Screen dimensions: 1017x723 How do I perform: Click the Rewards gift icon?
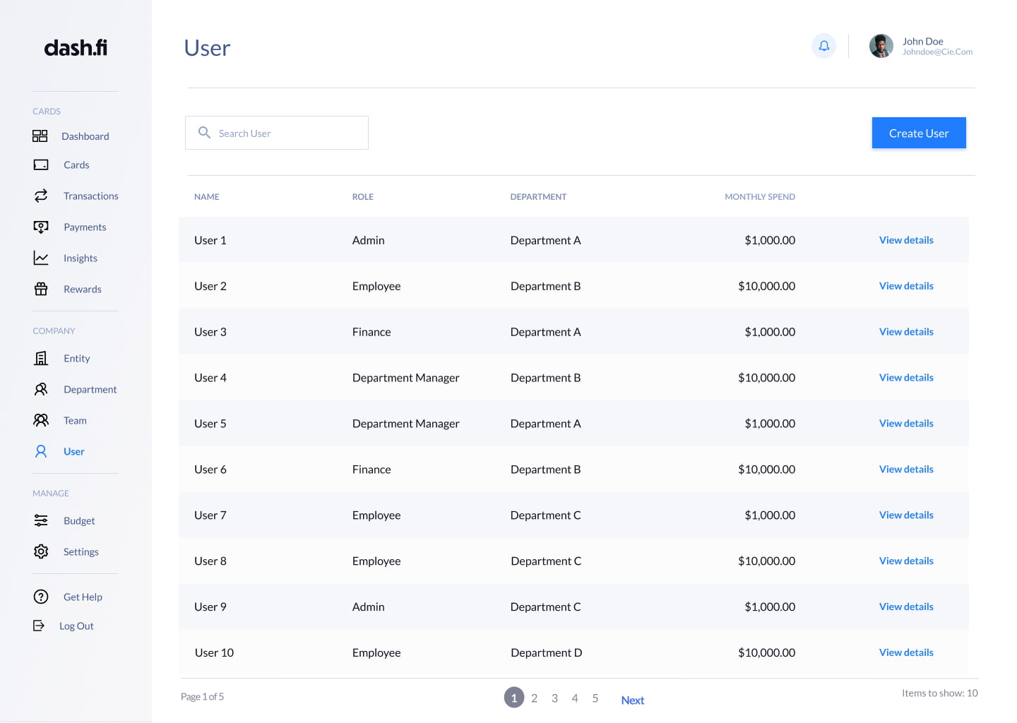[x=41, y=289]
